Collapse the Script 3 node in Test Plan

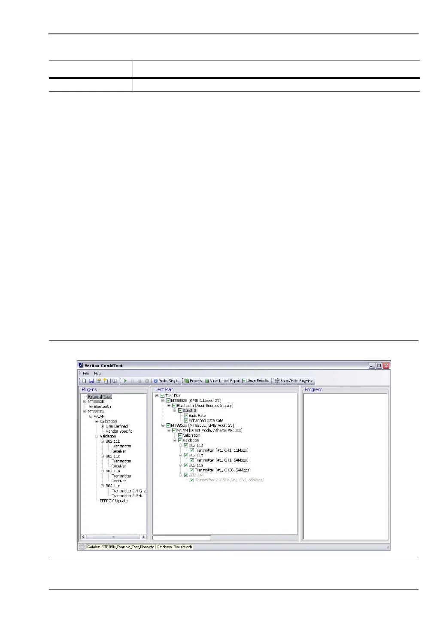click(x=175, y=410)
